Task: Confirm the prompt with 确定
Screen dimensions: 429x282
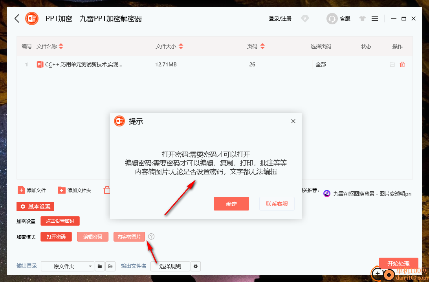Action: tap(231, 204)
